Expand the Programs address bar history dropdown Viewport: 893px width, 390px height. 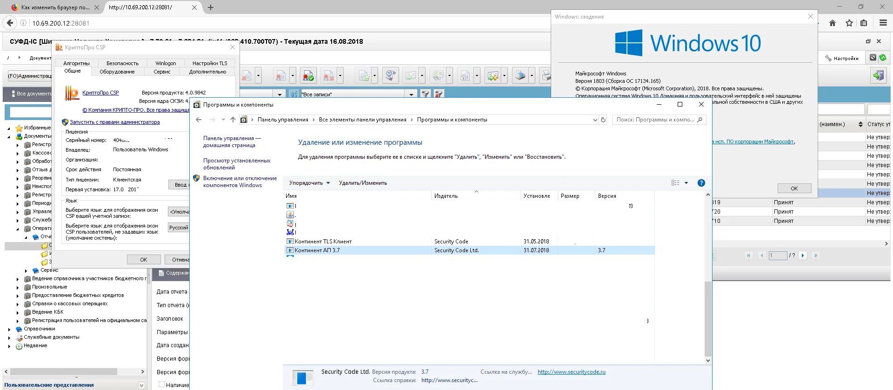[595, 120]
